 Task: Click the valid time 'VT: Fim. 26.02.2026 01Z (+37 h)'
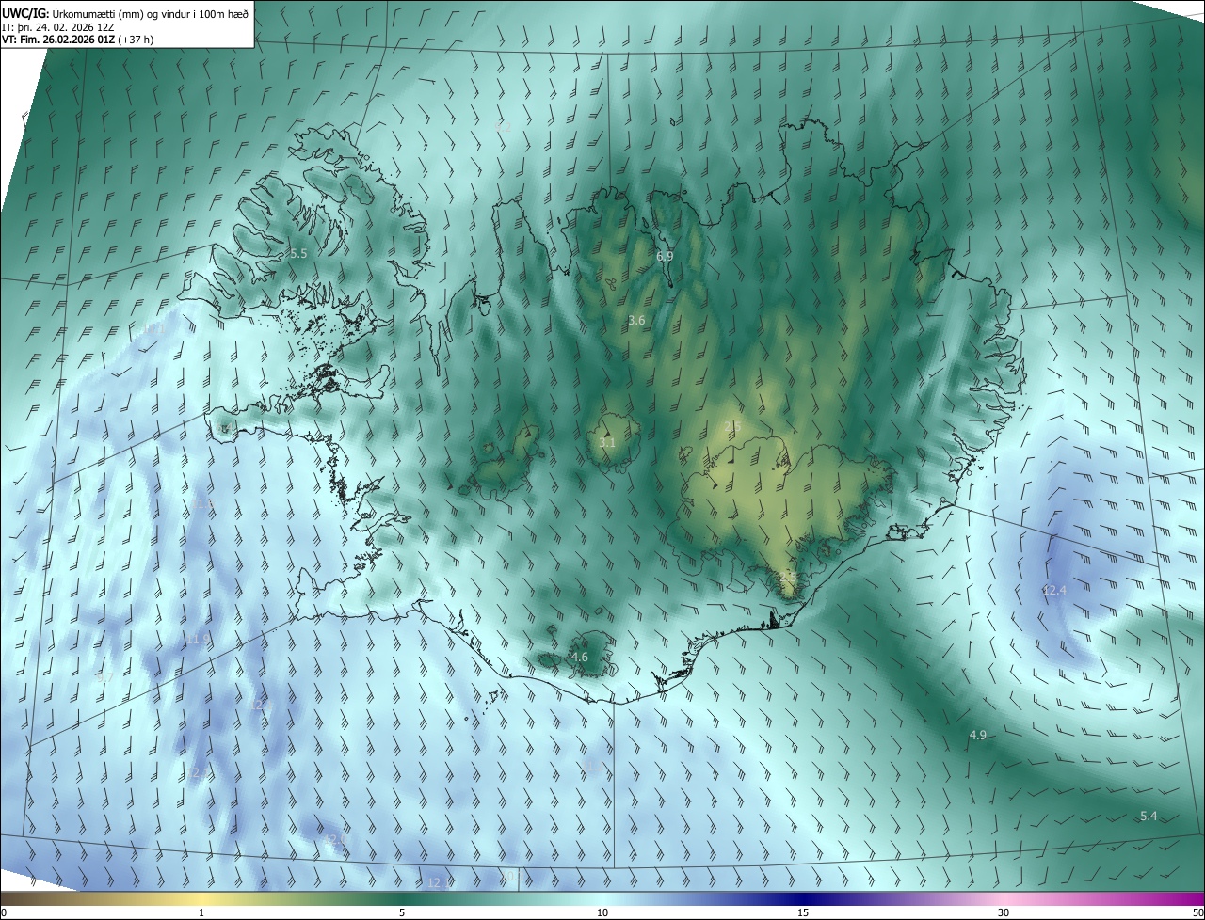pyautogui.click(x=77, y=40)
